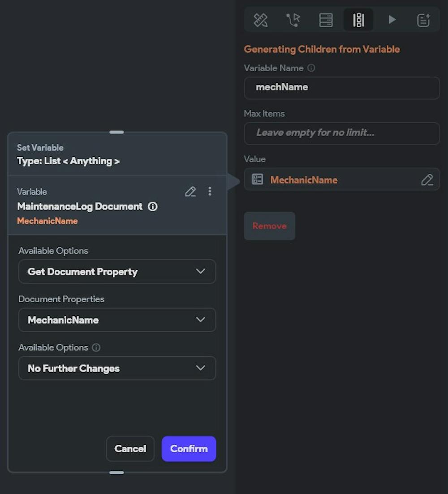
Task: Switch to the Actions flow tab
Action: pyautogui.click(x=293, y=20)
